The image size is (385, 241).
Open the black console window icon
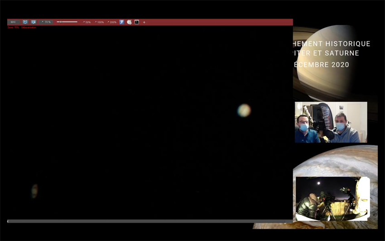coord(137,22)
